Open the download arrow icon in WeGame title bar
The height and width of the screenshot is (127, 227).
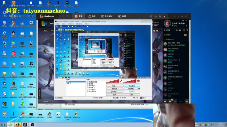tap(160, 16)
